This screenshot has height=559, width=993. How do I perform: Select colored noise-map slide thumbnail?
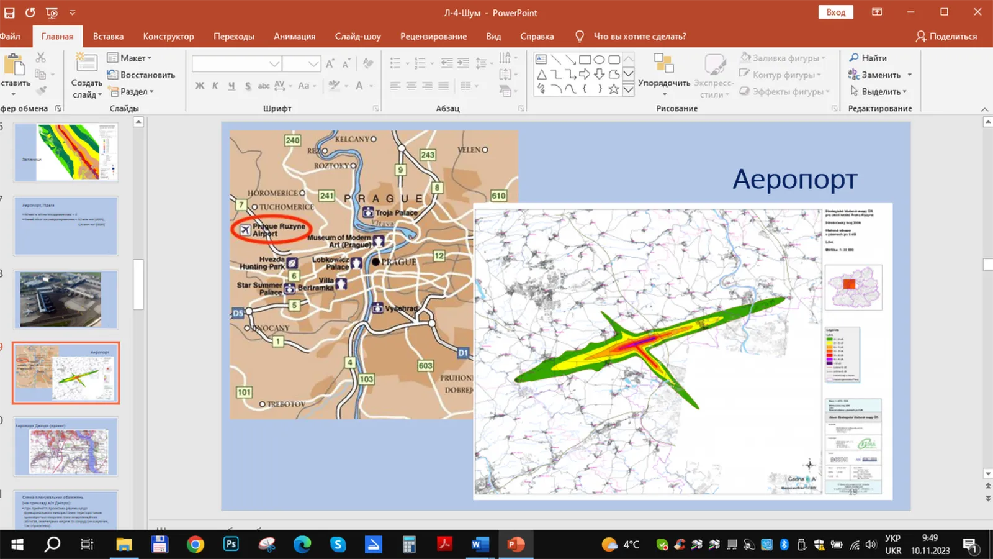65,152
